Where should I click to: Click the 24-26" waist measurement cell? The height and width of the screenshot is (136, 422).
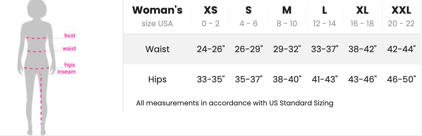pyautogui.click(x=211, y=49)
